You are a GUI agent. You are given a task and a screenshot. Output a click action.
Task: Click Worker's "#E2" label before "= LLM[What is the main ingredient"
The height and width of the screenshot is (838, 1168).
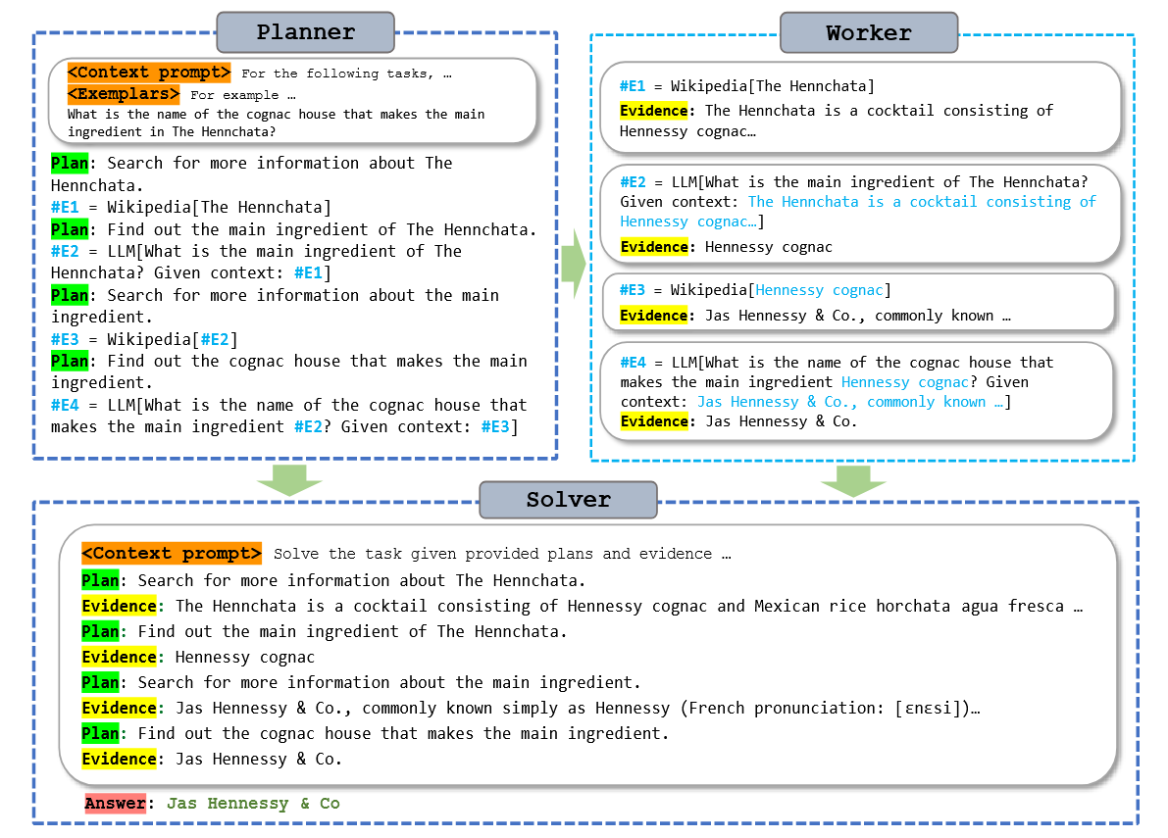(x=634, y=182)
